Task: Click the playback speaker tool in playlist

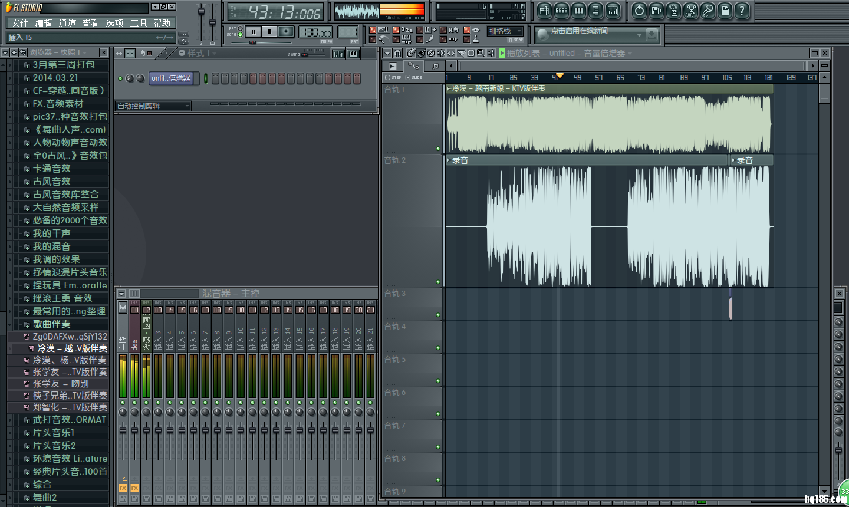Action: tap(491, 53)
